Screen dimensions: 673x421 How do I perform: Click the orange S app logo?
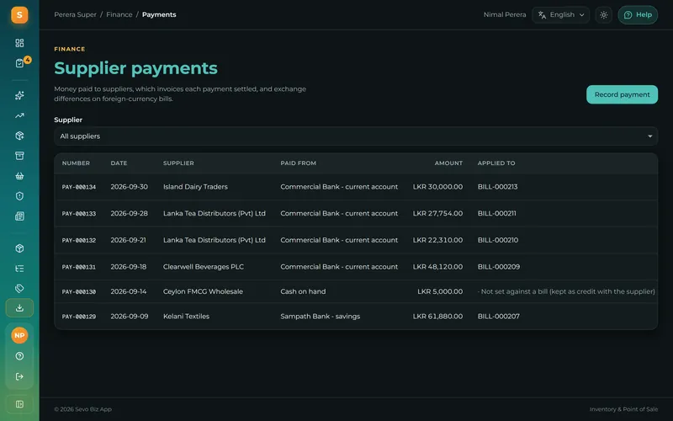click(x=19, y=15)
